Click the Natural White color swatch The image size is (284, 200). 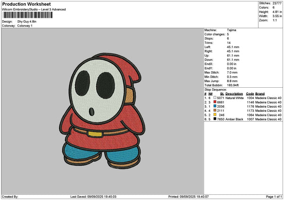[x=215, y=98]
